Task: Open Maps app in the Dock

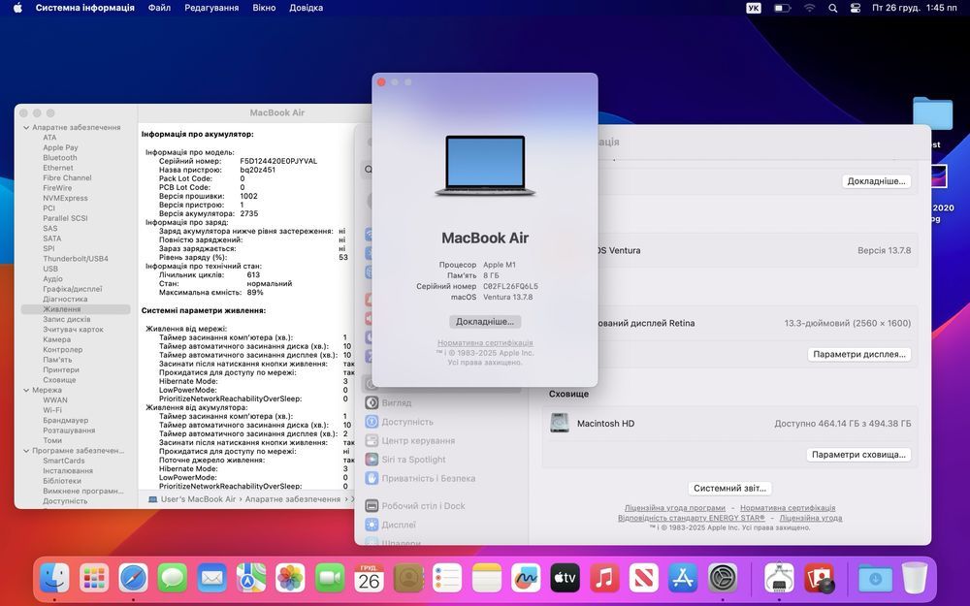Action: click(251, 578)
